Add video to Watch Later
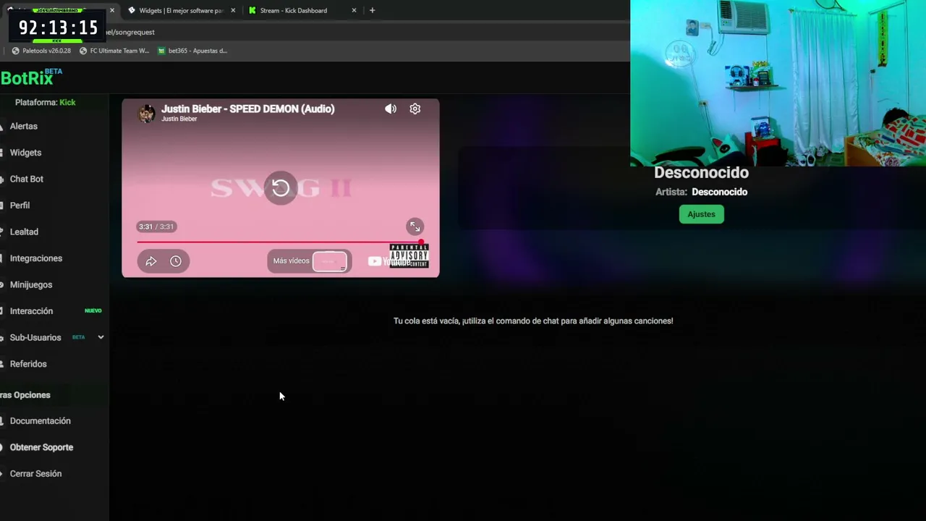The image size is (926, 521). (176, 261)
